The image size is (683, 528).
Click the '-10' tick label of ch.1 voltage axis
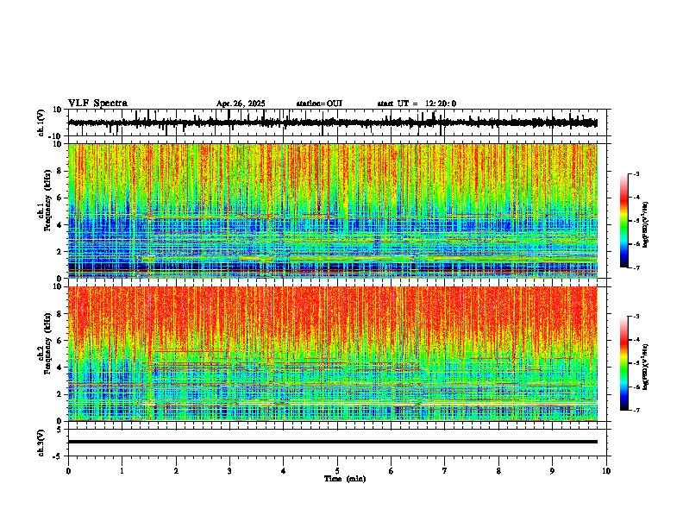[56, 136]
